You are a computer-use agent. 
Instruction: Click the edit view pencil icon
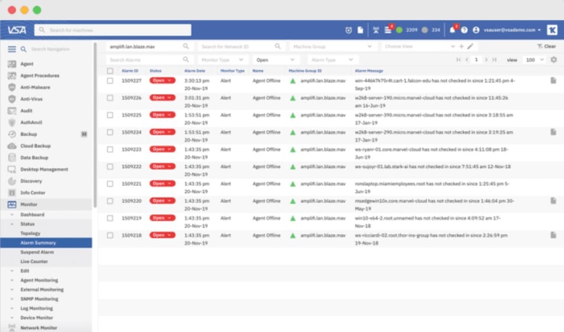(470, 47)
